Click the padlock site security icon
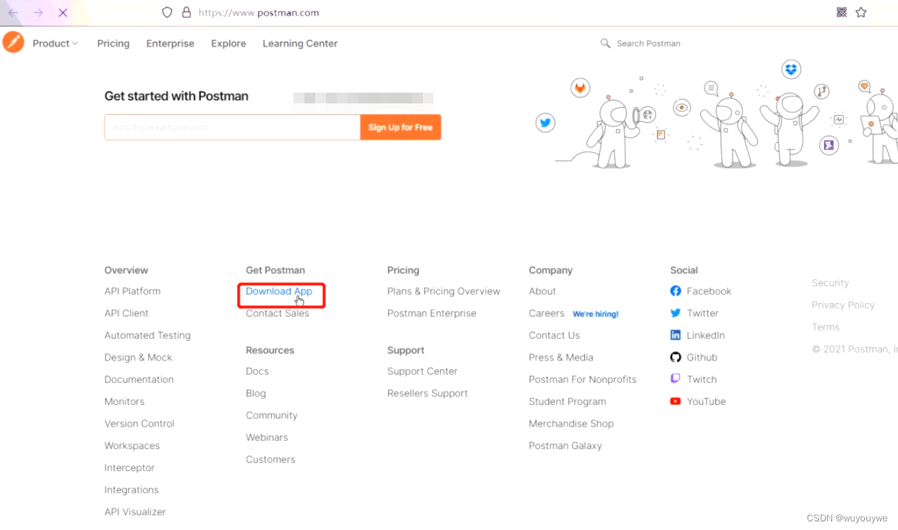This screenshot has width=898, height=530. (x=187, y=12)
